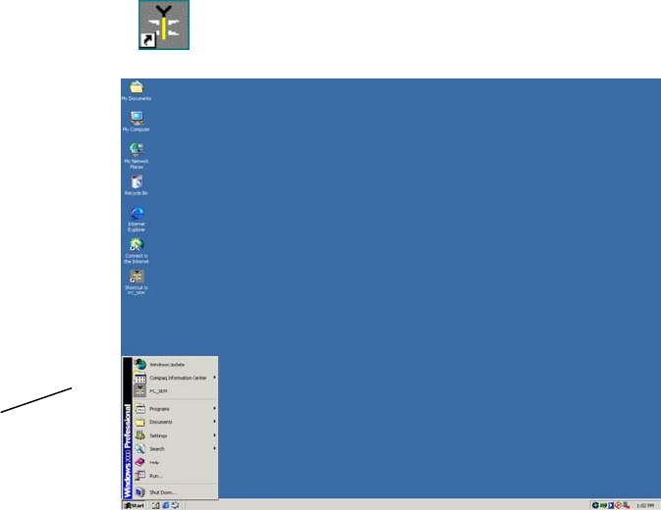The height and width of the screenshot is (510, 661).
Task: Click the Show Desktop quick launch icon
Action: point(155,505)
